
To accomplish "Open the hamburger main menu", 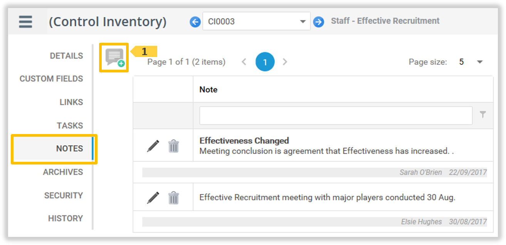I will point(25,22).
